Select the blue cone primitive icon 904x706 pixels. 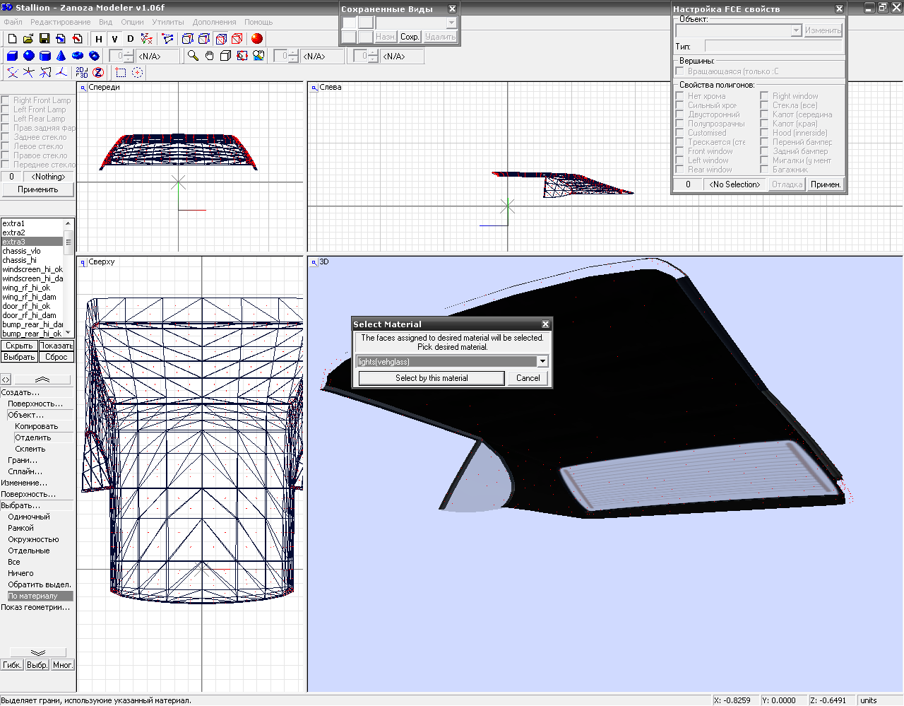(61, 56)
